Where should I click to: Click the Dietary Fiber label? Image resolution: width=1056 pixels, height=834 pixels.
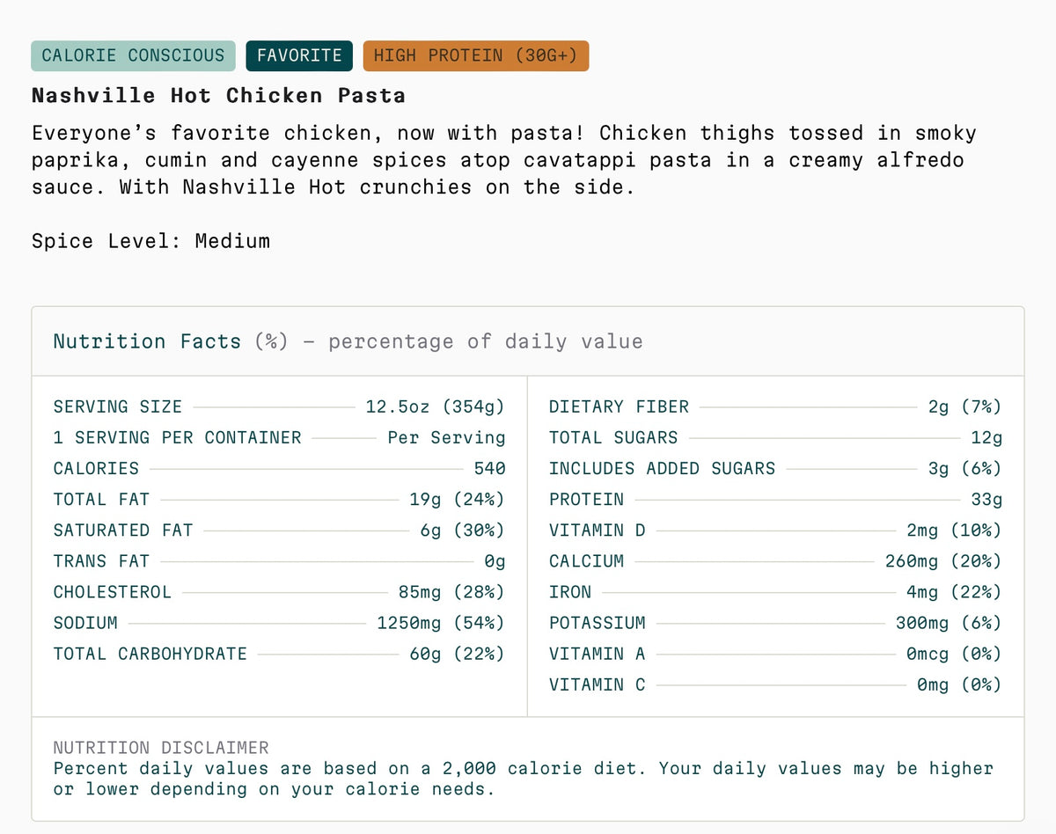click(x=620, y=406)
